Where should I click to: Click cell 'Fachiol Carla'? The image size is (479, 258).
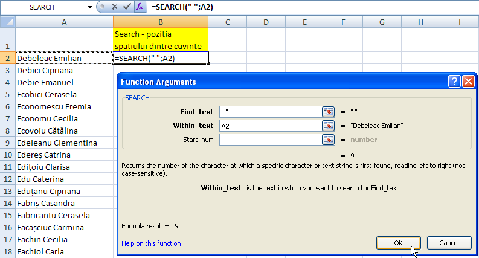(x=64, y=251)
